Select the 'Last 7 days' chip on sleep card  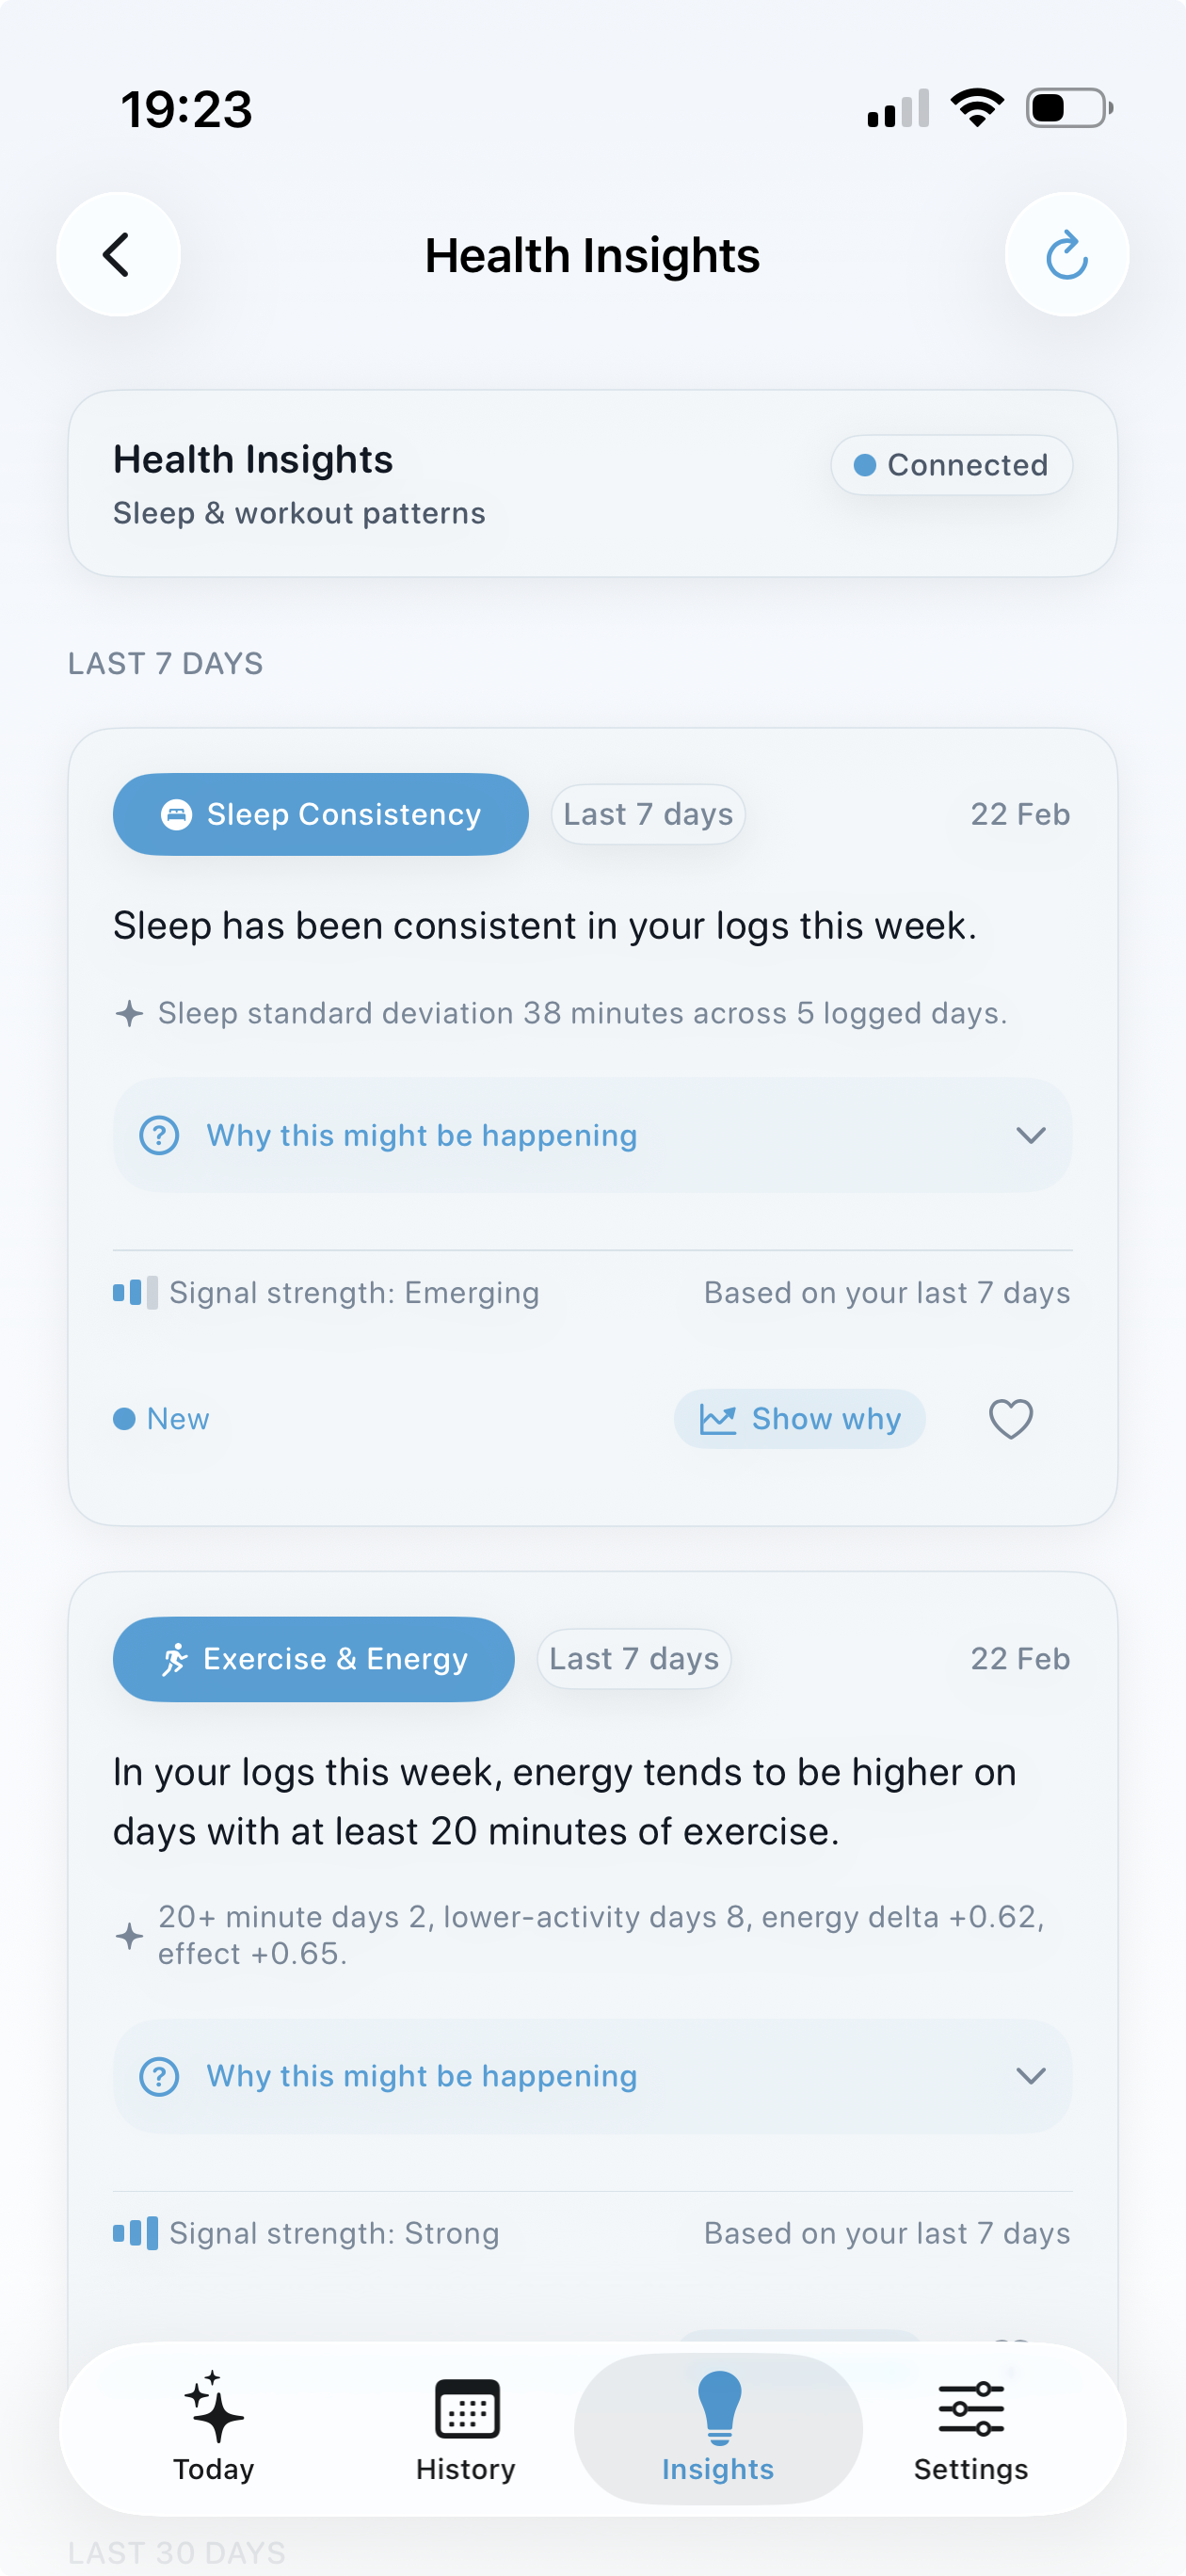click(x=647, y=814)
